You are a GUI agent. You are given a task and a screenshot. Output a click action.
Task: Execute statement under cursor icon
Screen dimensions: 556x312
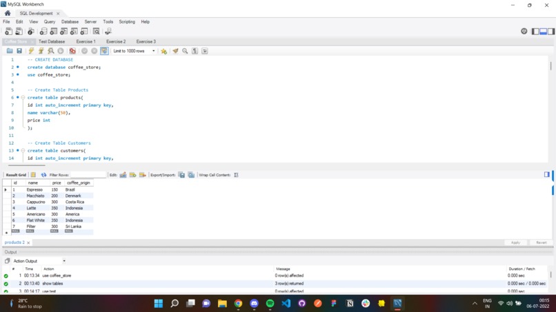coord(41,51)
